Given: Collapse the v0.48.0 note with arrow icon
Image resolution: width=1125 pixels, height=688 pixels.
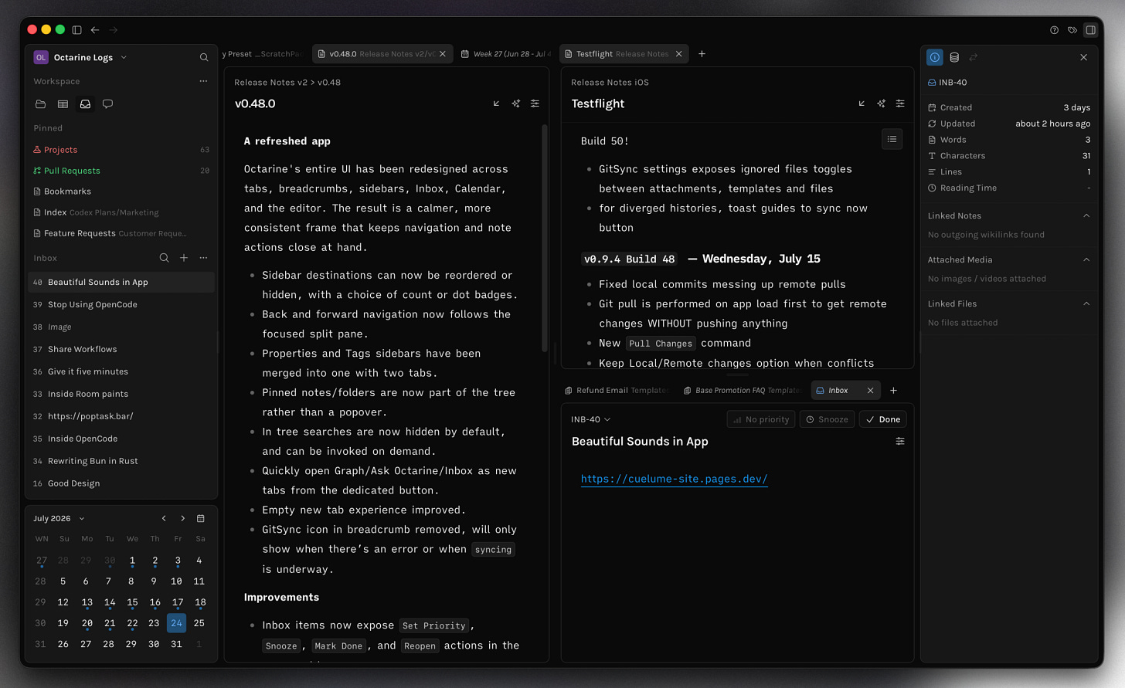Looking at the screenshot, I should tap(496, 103).
